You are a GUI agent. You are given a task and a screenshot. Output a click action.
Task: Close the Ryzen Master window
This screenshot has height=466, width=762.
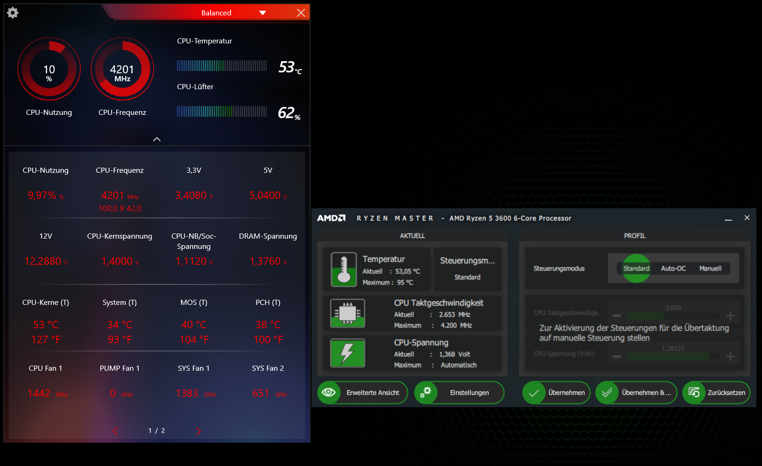coord(747,218)
